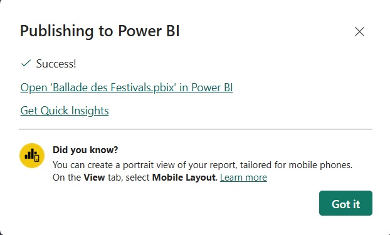
Task: Click the 'Publishing to Power BI' title
Action: [x=100, y=31]
